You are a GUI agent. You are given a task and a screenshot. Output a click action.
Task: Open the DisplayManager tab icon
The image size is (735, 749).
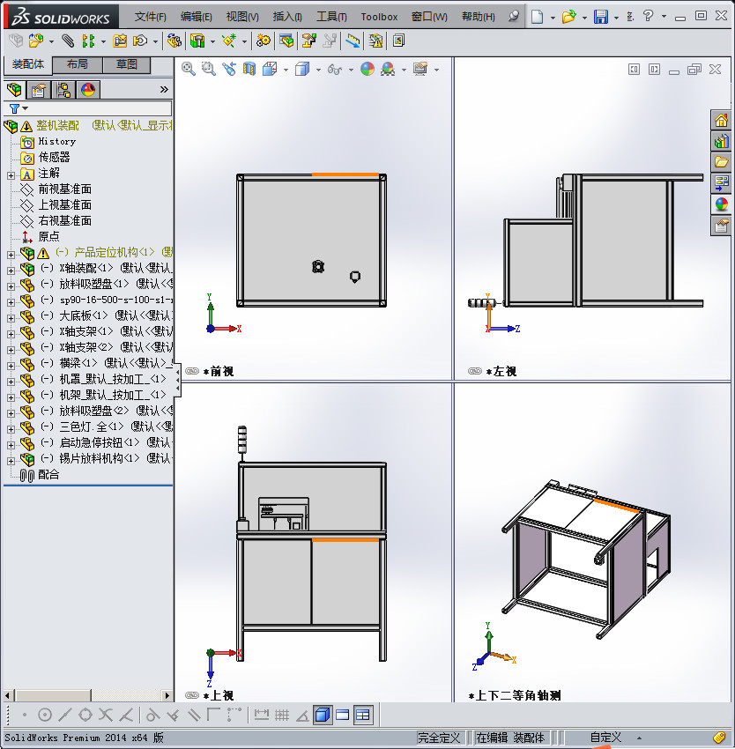pos(88,89)
